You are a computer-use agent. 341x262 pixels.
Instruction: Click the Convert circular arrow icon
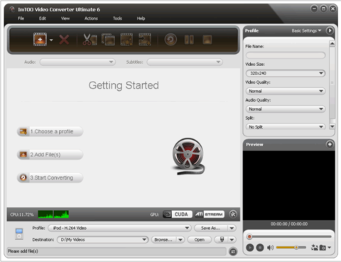point(170,40)
